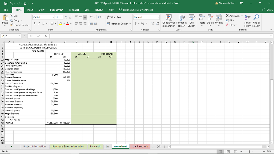Open Sort & Filter menu

(x=248, y=21)
